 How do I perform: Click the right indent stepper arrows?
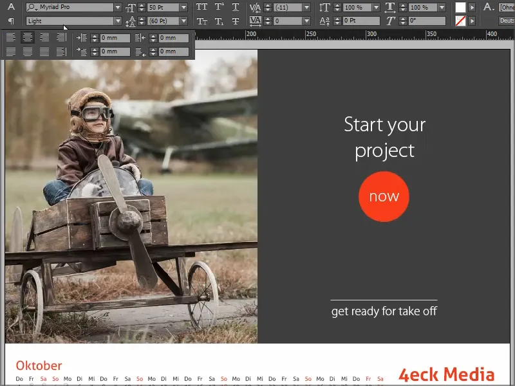[153, 38]
